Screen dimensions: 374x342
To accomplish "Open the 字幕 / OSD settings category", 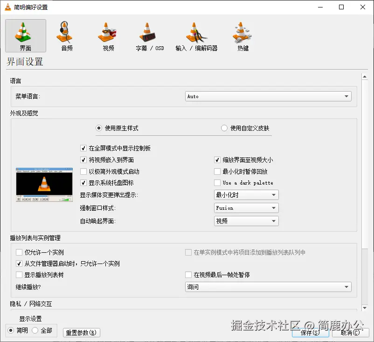I will coord(150,36).
